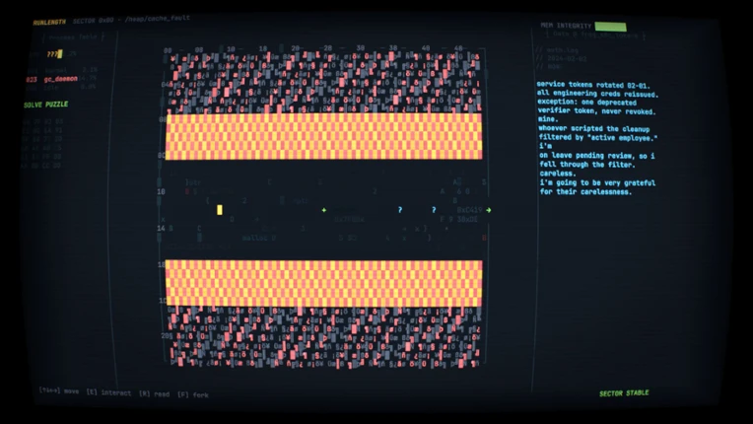753x424 pixels.
Task: Click the lower orange checkered block band
Action: click(324, 283)
